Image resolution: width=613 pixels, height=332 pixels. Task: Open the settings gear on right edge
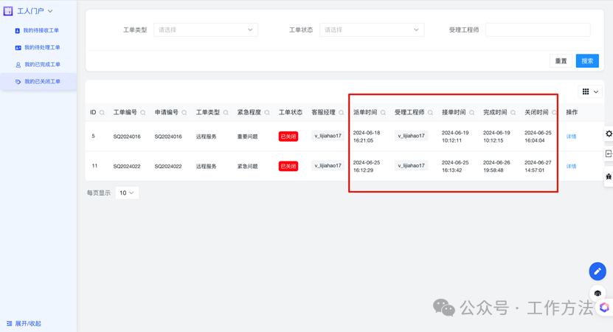[609, 134]
